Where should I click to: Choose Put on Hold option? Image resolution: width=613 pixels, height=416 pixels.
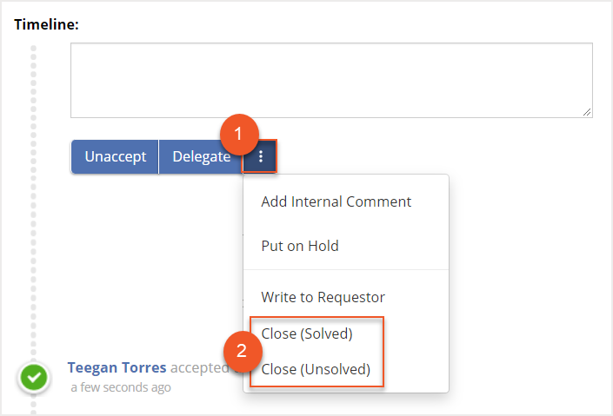300,246
